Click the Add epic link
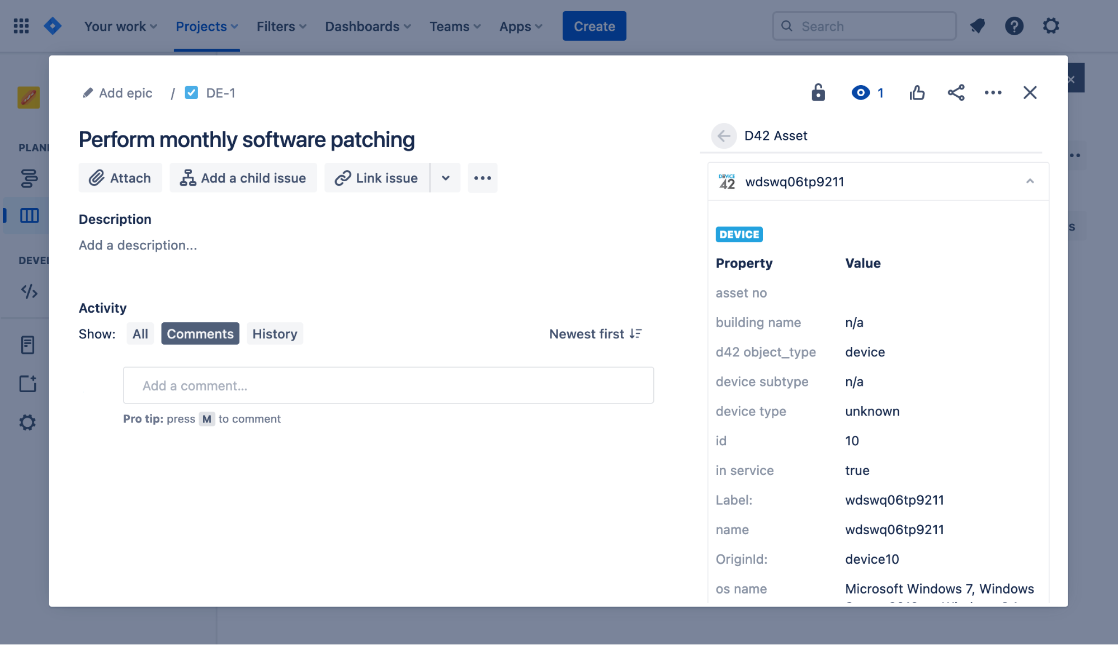The image size is (1118, 645). click(x=125, y=93)
